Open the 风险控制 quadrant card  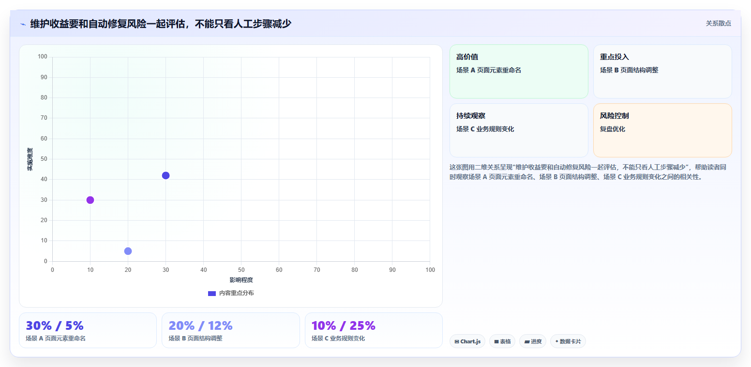click(x=662, y=130)
